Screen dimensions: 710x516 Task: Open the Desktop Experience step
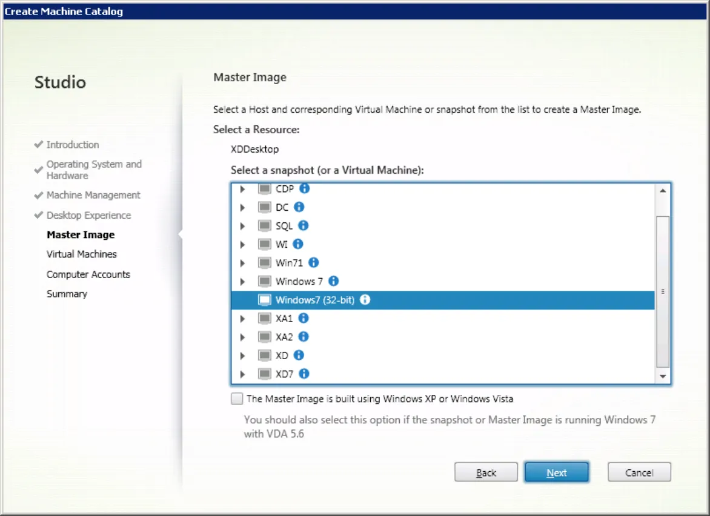[x=88, y=216]
